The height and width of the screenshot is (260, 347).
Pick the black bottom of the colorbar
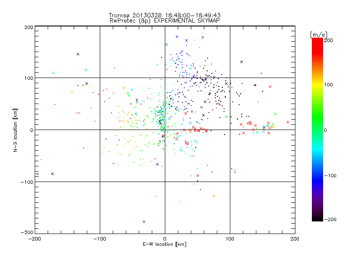[318, 218]
